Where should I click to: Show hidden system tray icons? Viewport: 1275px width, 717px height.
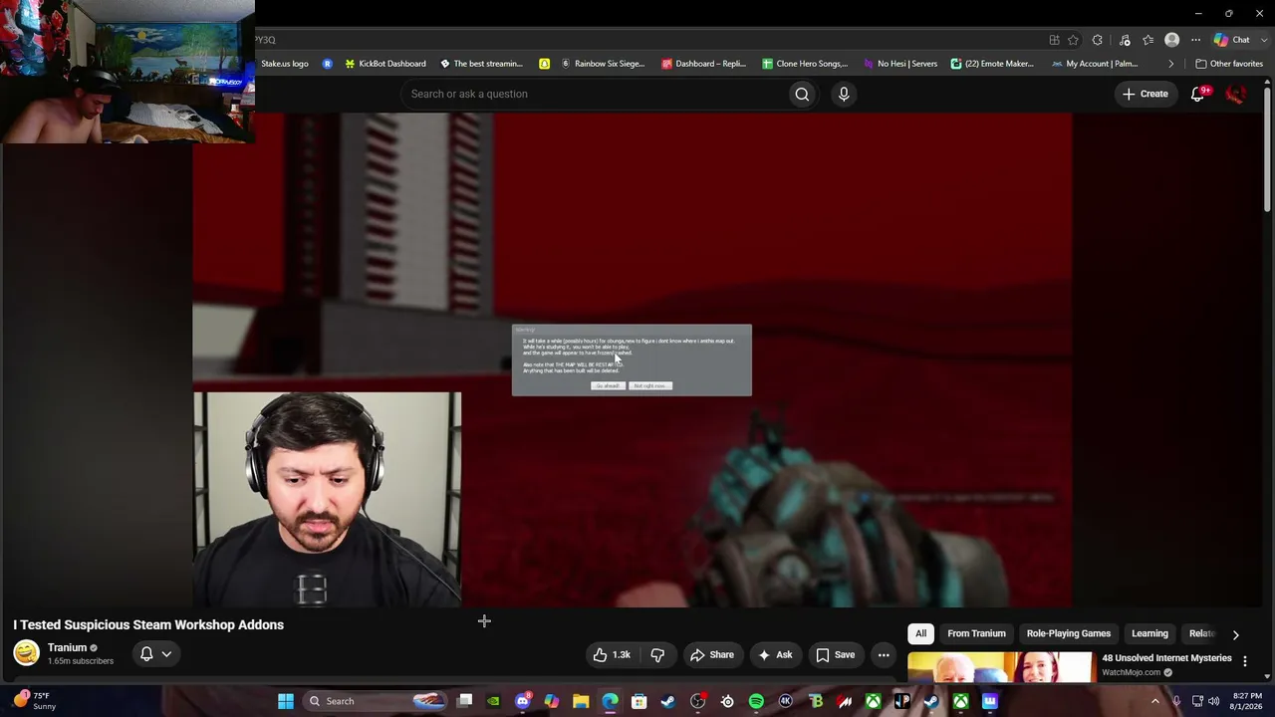click(x=1155, y=701)
